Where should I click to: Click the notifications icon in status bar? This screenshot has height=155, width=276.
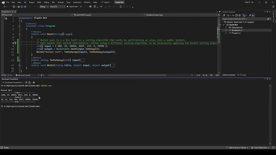point(273,148)
